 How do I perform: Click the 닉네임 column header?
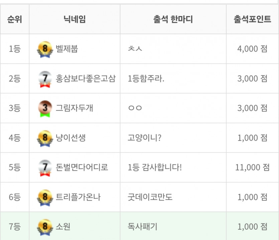tap(75, 19)
